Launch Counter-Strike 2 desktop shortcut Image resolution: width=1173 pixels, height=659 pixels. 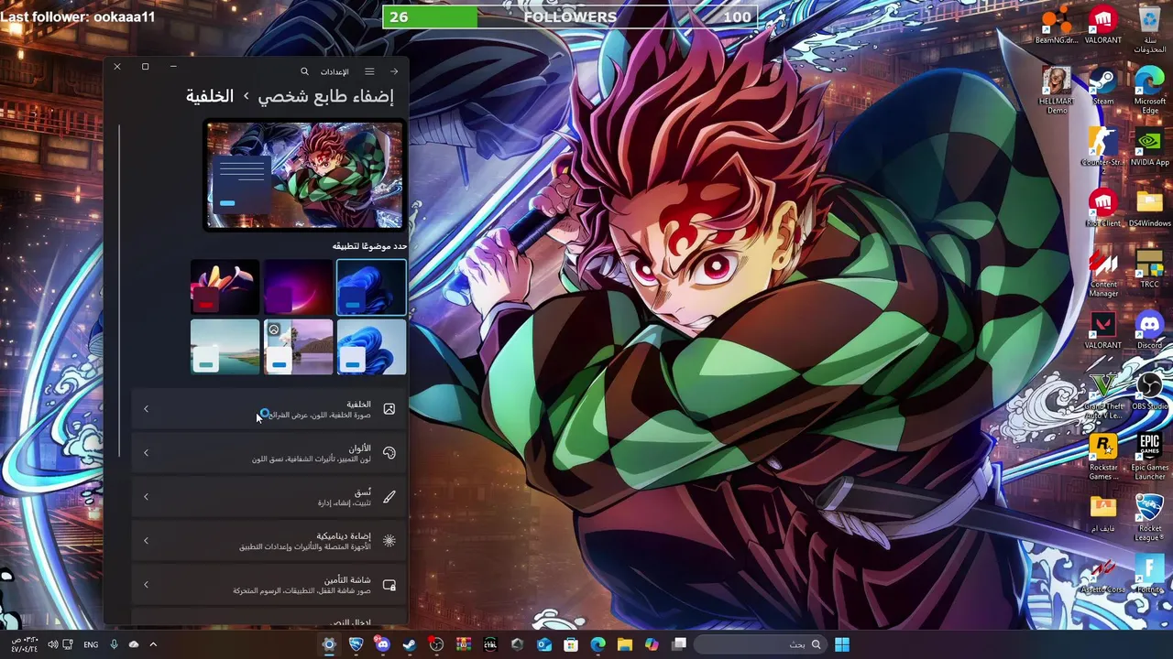point(1103,148)
